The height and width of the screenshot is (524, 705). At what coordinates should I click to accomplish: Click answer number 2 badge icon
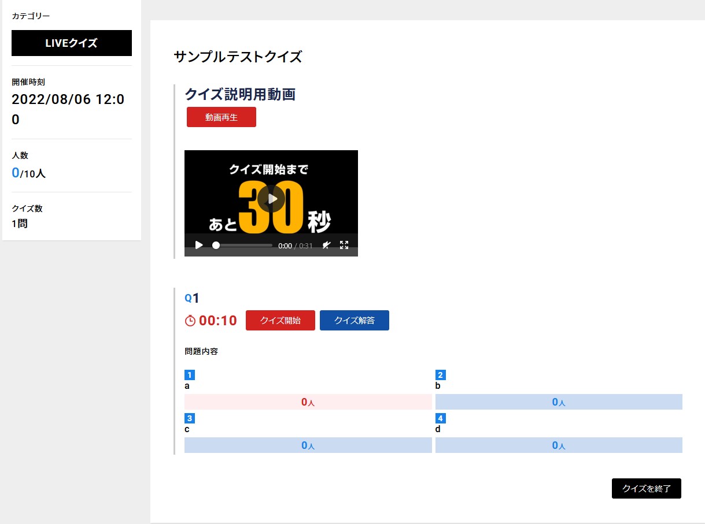pyautogui.click(x=440, y=375)
